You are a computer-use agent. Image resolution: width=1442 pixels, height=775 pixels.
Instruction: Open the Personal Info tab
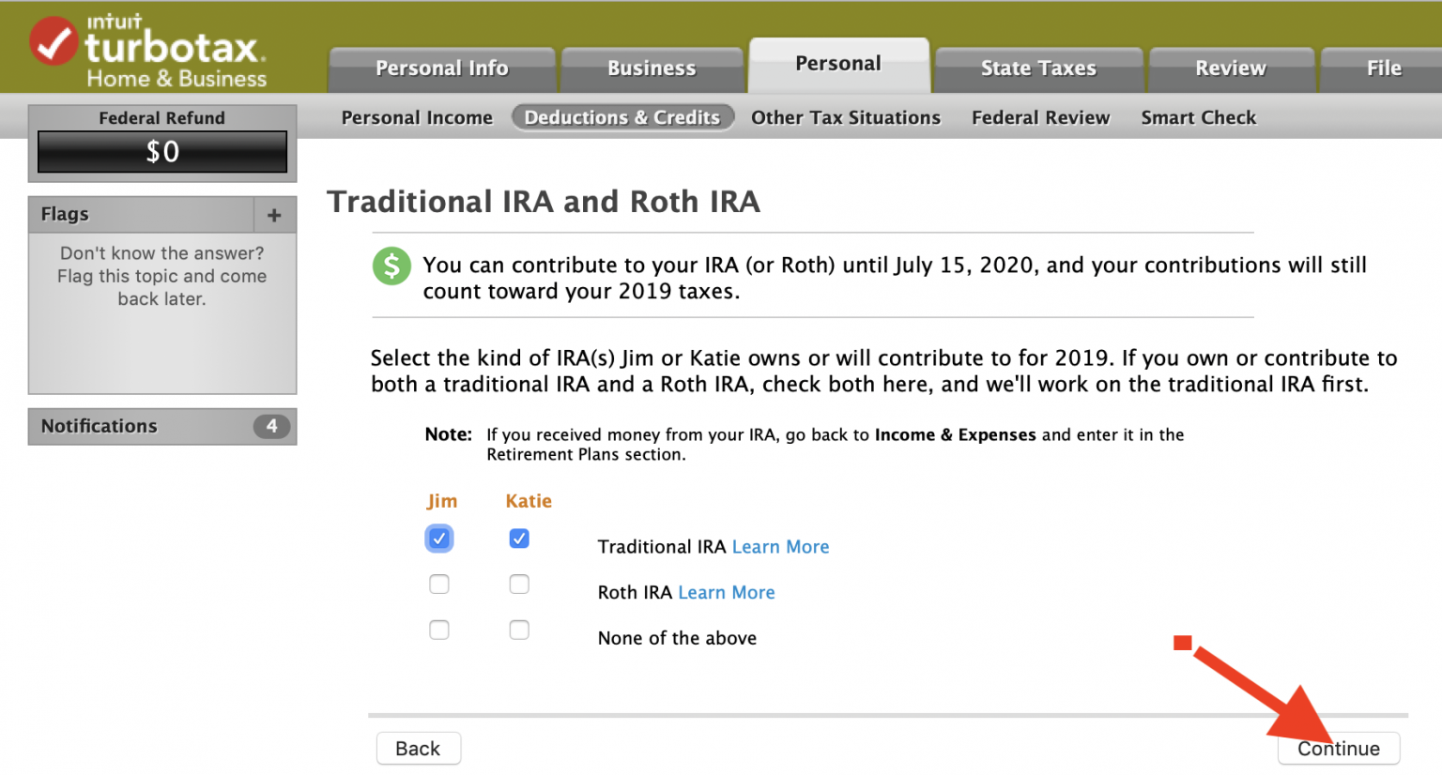point(441,68)
